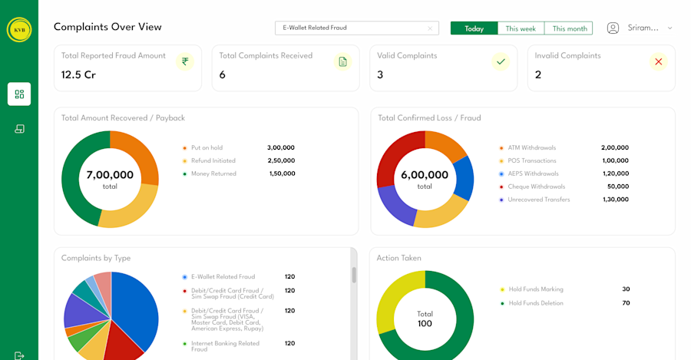Click the AEPS Withdrawals blue legend dot
The height and width of the screenshot is (360, 691).
[x=501, y=174]
